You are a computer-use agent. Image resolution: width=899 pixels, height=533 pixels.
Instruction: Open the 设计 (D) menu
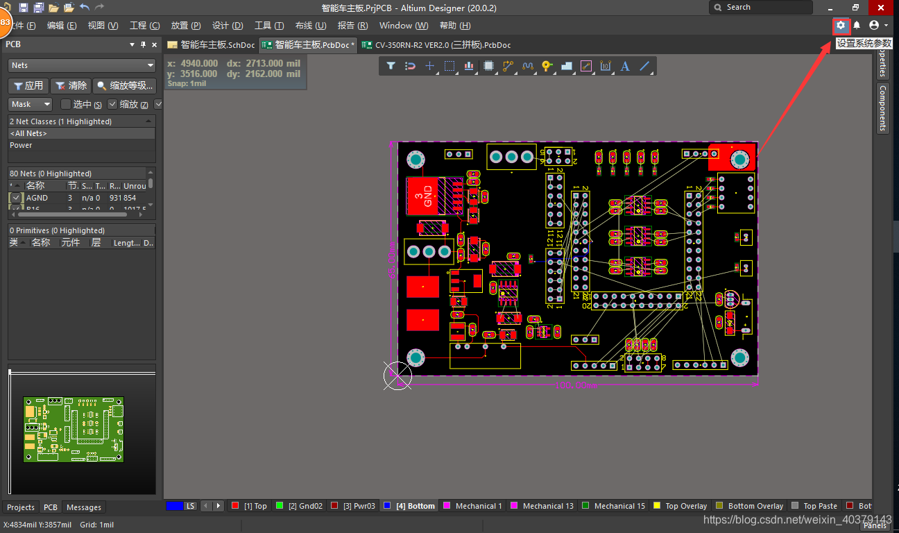pyautogui.click(x=228, y=25)
